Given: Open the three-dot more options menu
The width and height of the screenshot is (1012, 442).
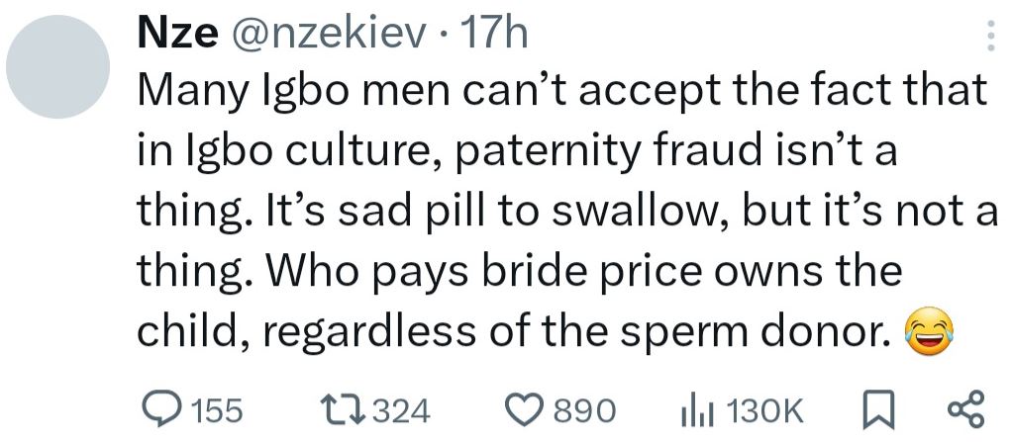Looking at the screenshot, I should click(986, 36).
